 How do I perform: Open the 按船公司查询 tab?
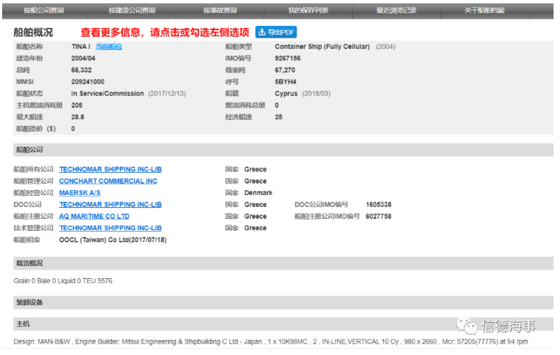coord(44,10)
